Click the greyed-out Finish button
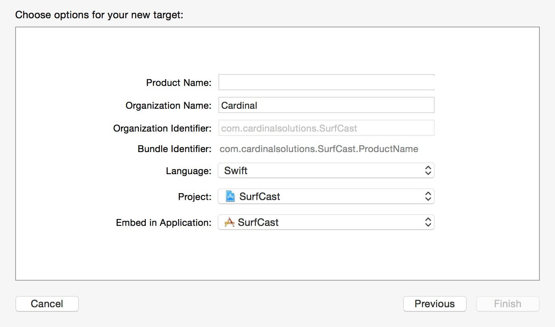555x327 pixels. coord(507,304)
